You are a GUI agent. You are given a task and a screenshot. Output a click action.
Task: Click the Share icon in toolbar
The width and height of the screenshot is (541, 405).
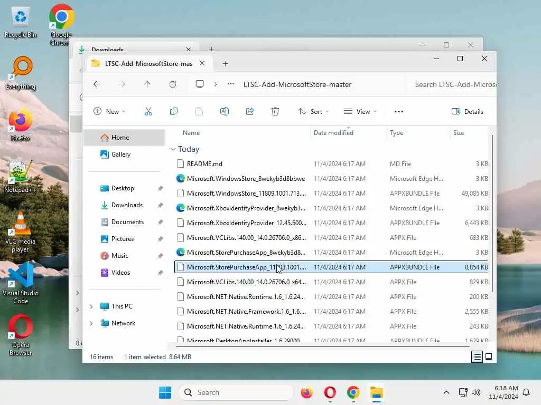(x=250, y=111)
